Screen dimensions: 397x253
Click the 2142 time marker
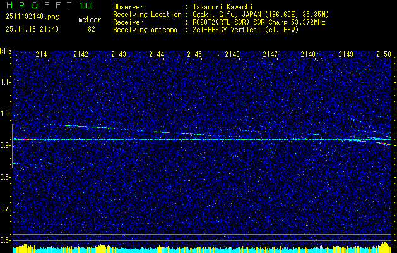81,54
